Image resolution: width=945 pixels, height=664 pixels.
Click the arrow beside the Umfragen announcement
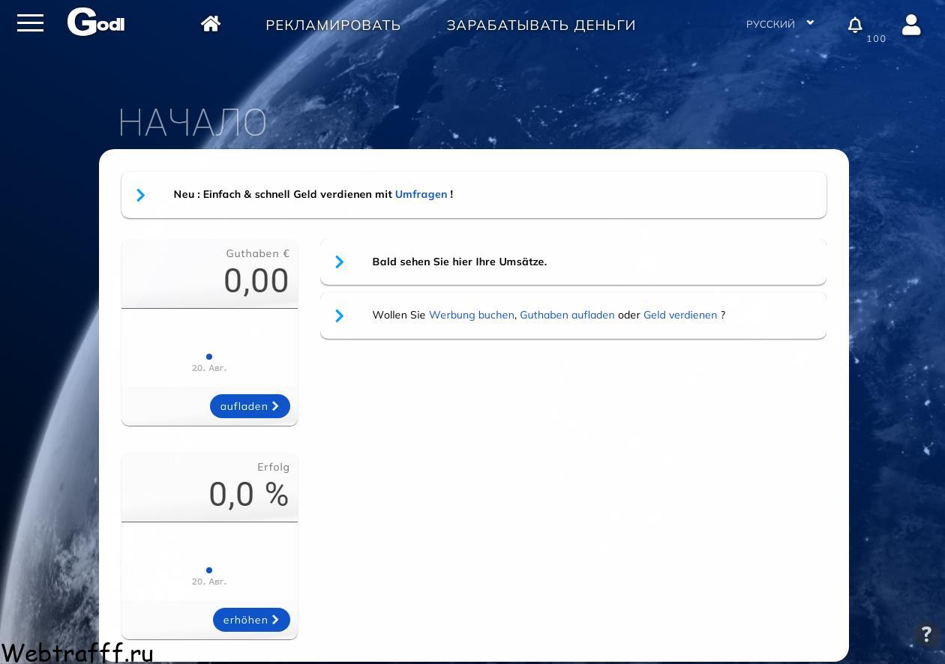[x=141, y=195]
